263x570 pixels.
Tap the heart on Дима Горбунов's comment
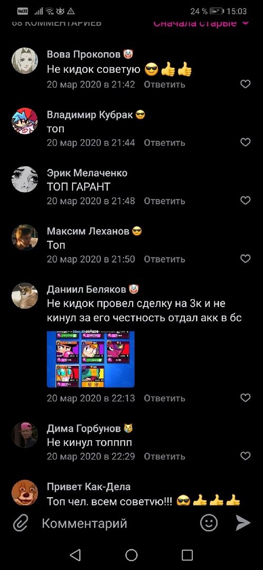tap(246, 456)
